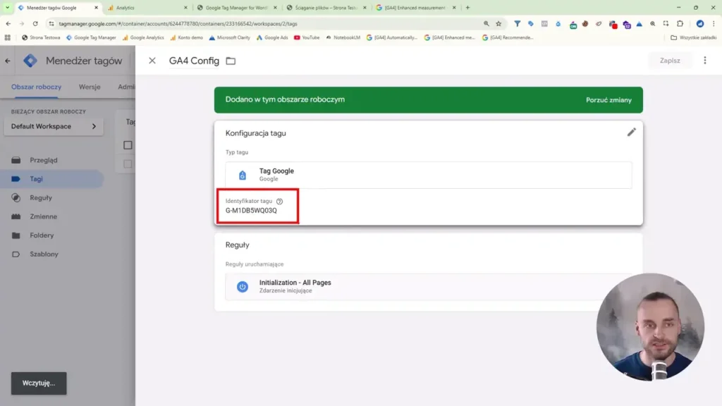This screenshot has height=406, width=722.
Task: Tick the top checkbox in tags list
Action: [x=128, y=145]
